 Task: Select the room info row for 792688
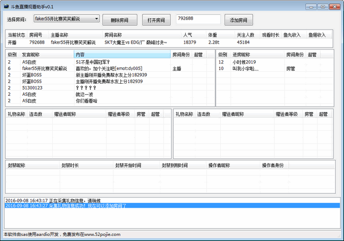coord(169,42)
